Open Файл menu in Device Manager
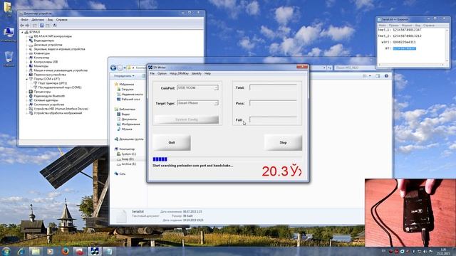The image size is (456, 256). 25,20
